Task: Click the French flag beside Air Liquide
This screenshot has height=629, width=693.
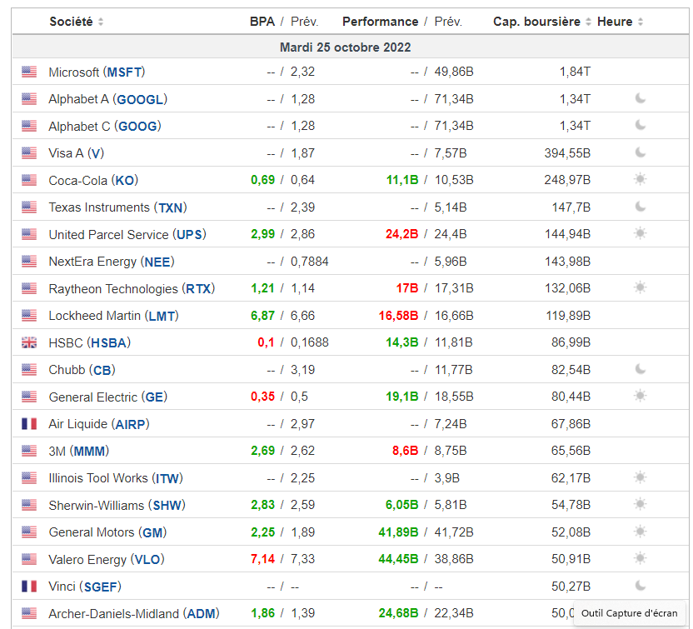Action: (x=29, y=424)
